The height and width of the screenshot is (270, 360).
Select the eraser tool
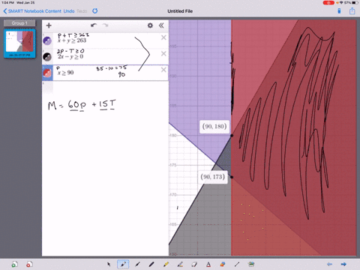tap(194, 264)
